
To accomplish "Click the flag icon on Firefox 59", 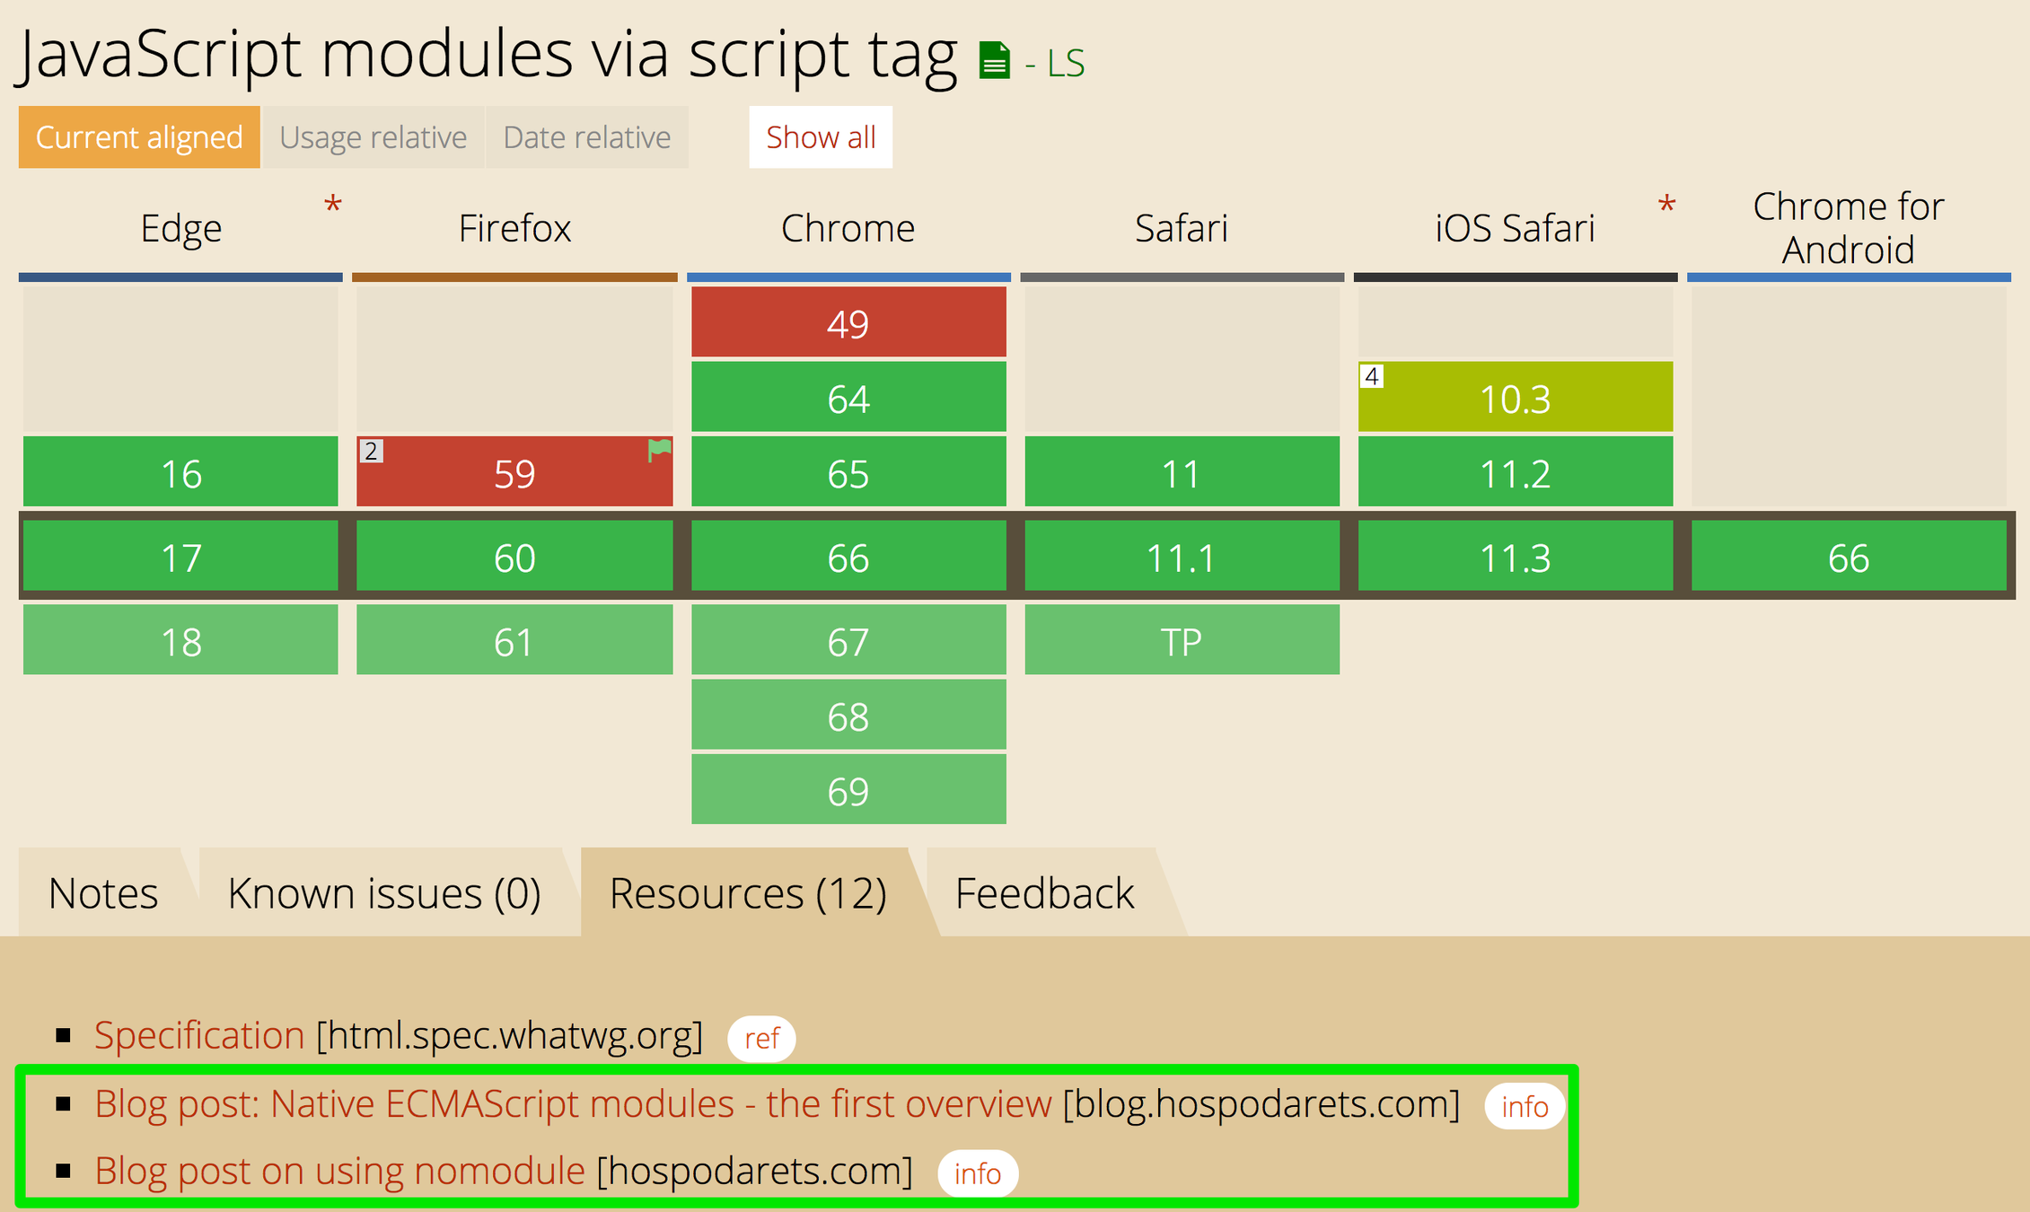I will pyautogui.click(x=659, y=450).
